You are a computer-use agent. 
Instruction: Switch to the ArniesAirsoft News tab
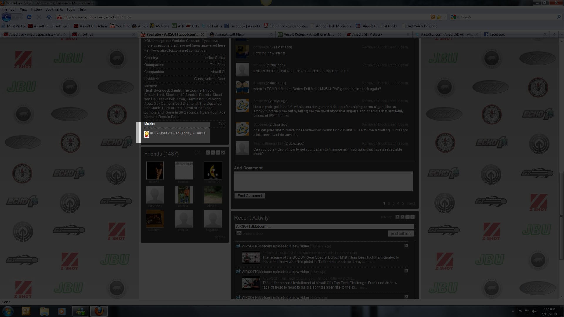[230, 34]
